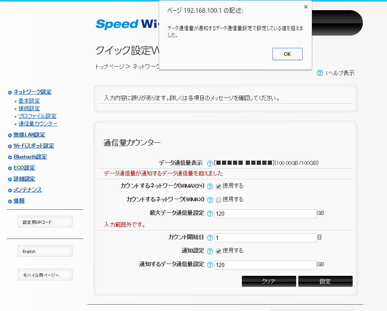Screen dimensions: 387x311
Task: Click the ECO設定 bullet icon
Action: (10, 168)
